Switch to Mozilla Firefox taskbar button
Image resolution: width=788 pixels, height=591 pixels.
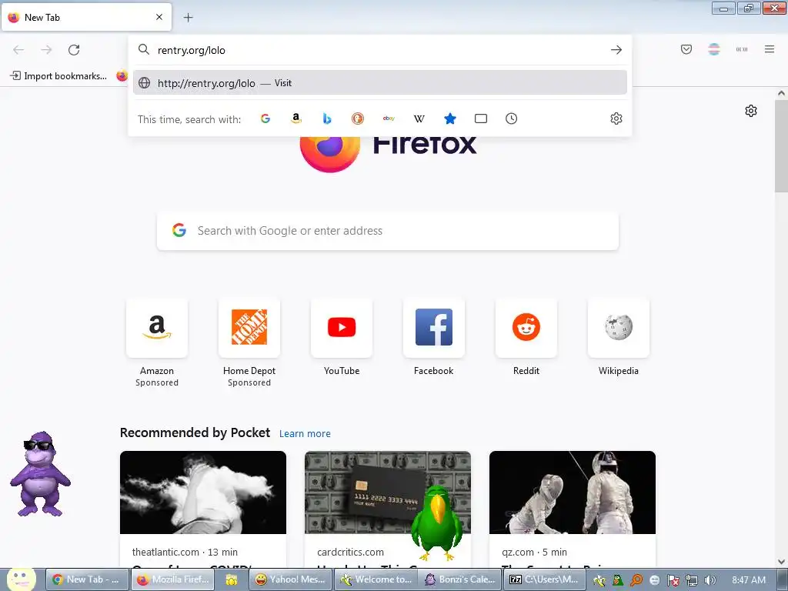click(x=173, y=579)
